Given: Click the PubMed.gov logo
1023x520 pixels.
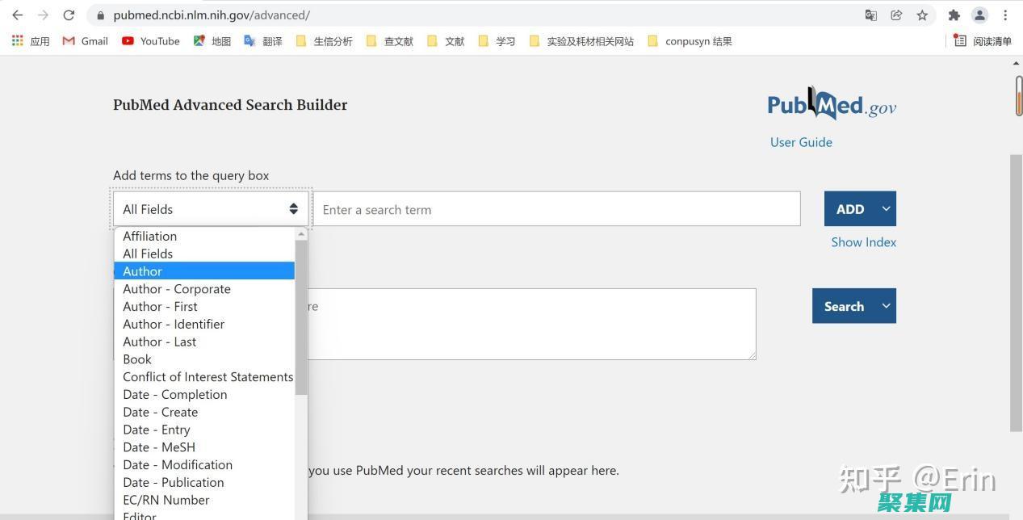Looking at the screenshot, I should [831, 105].
